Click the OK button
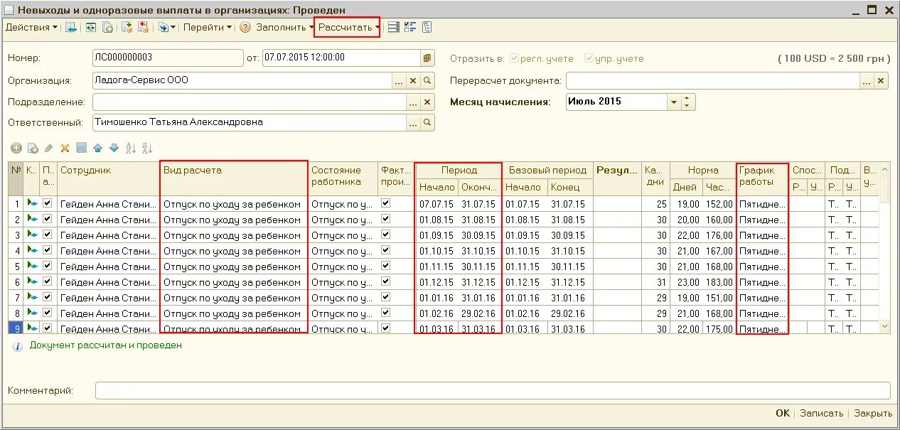This screenshot has height=430, width=900. (783, 413)
